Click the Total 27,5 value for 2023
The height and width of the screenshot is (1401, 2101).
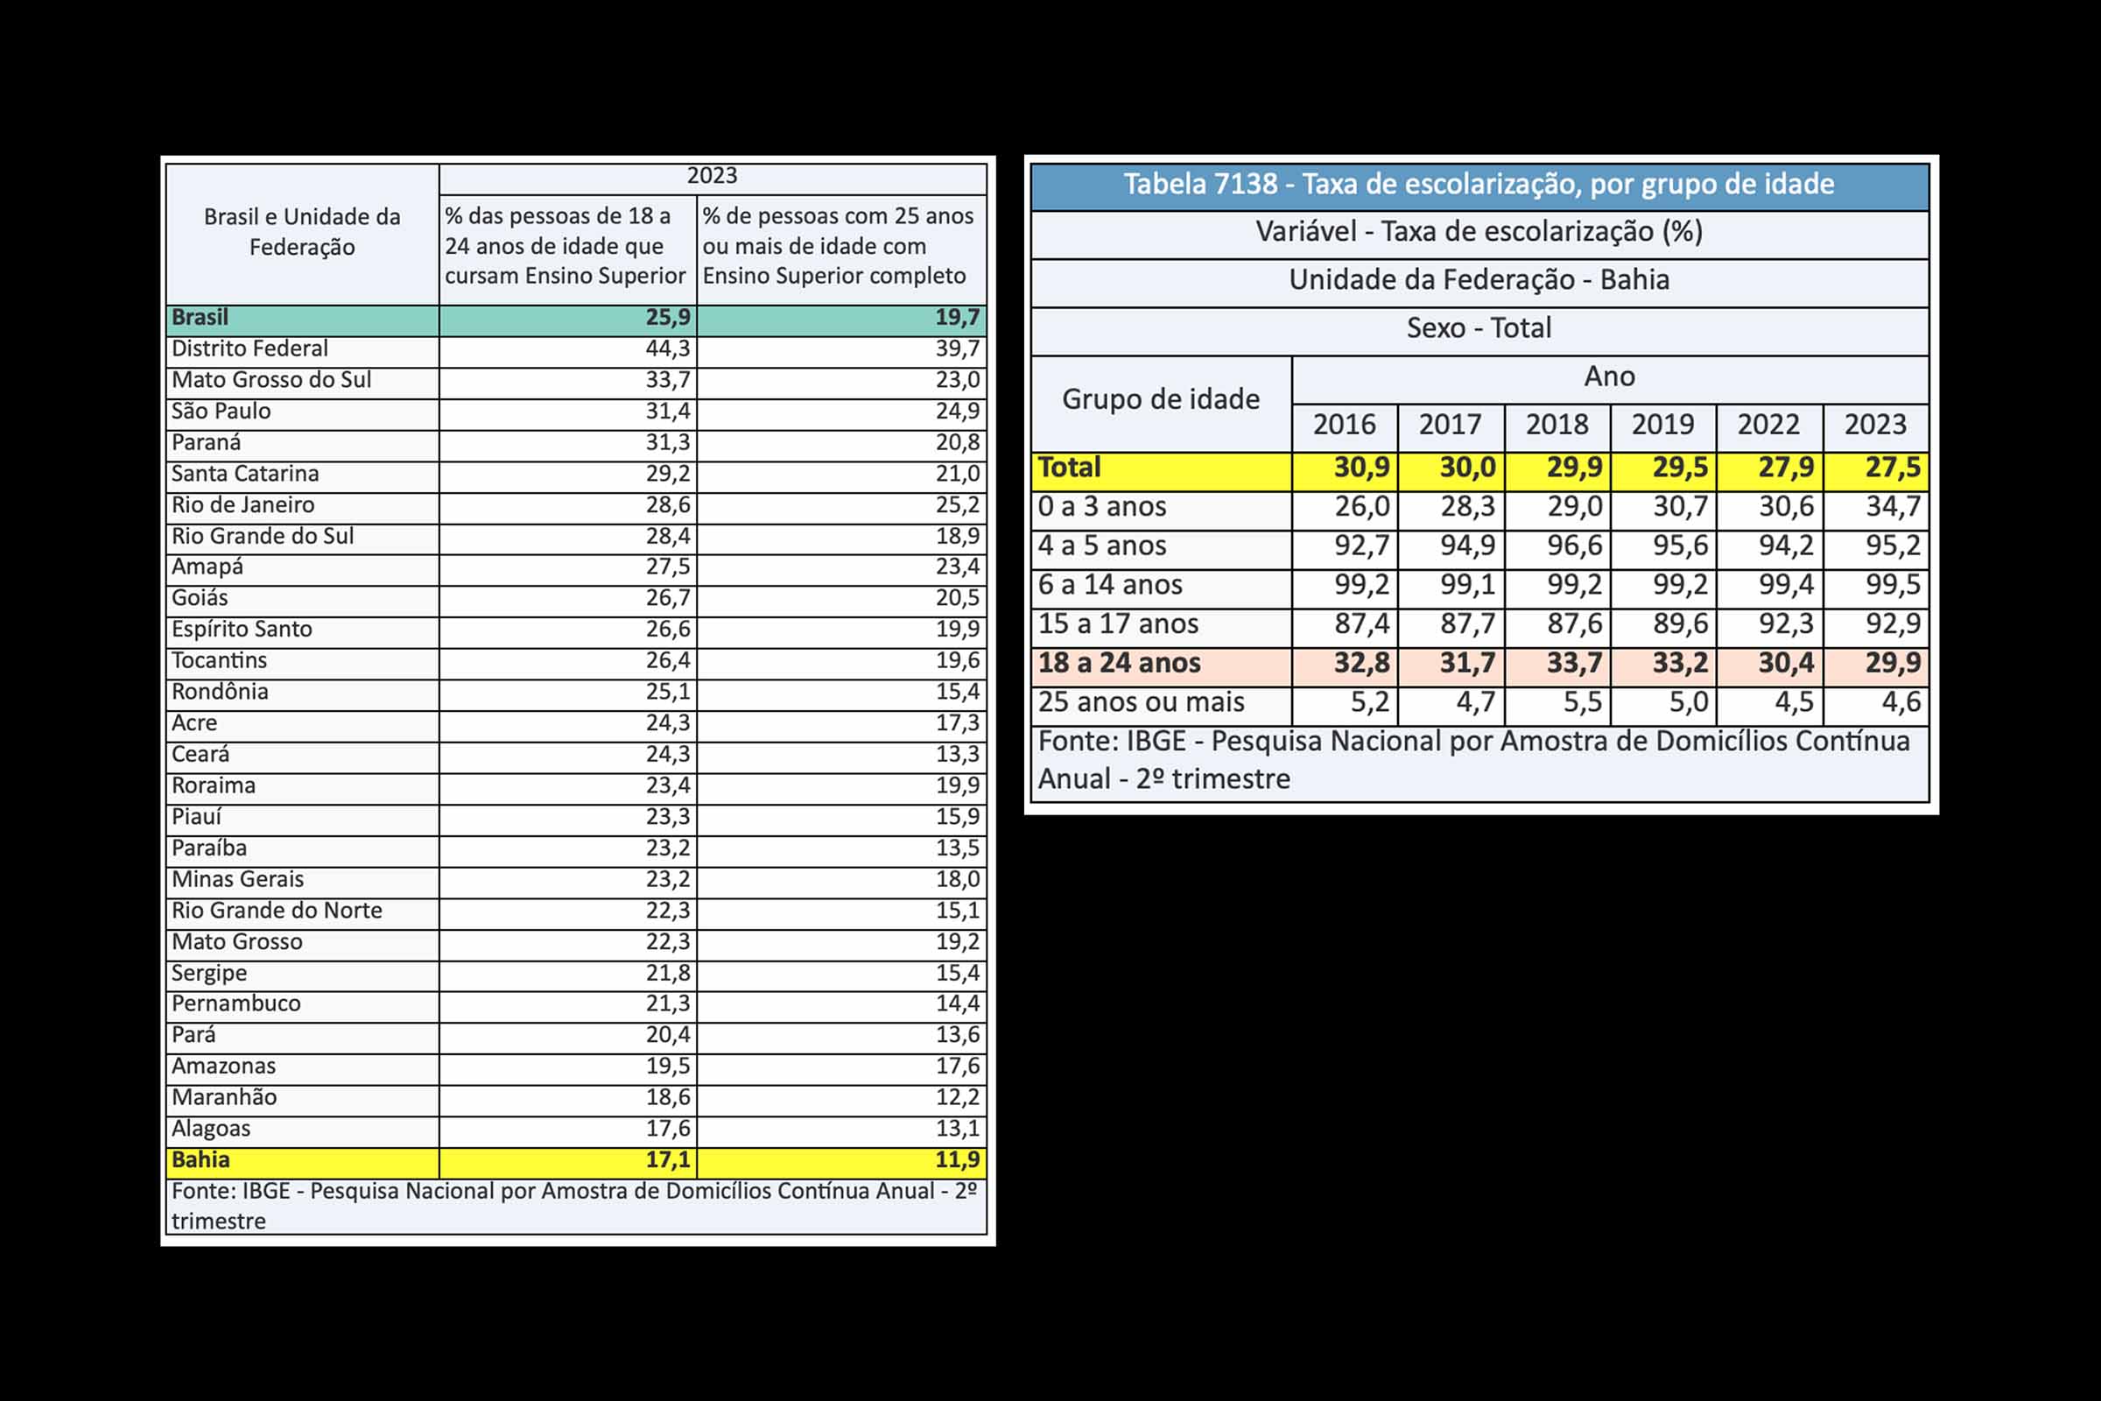(1893, 468)
